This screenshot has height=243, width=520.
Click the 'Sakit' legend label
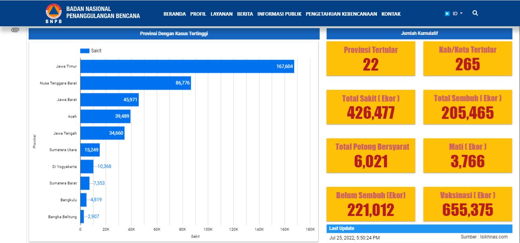click(96, 51)
